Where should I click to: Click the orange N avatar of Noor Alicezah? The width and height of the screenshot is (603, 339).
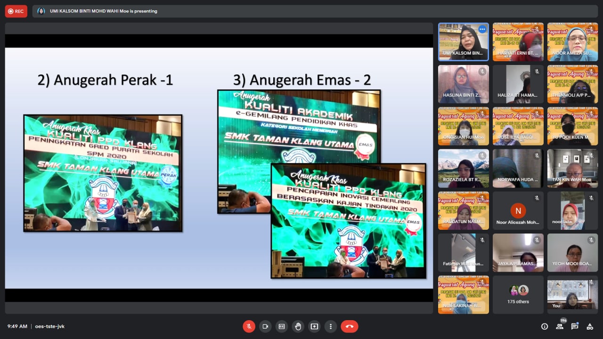[x=518, y=210]
